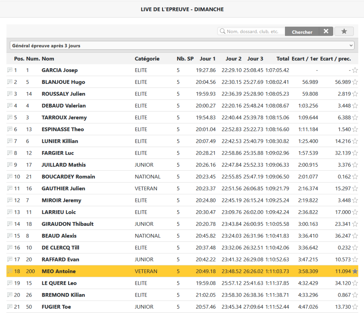
Task: Click gap value 3:58.309
Action: click(308, 271)
